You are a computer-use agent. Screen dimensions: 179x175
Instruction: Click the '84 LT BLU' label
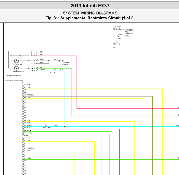coord(59,70)
